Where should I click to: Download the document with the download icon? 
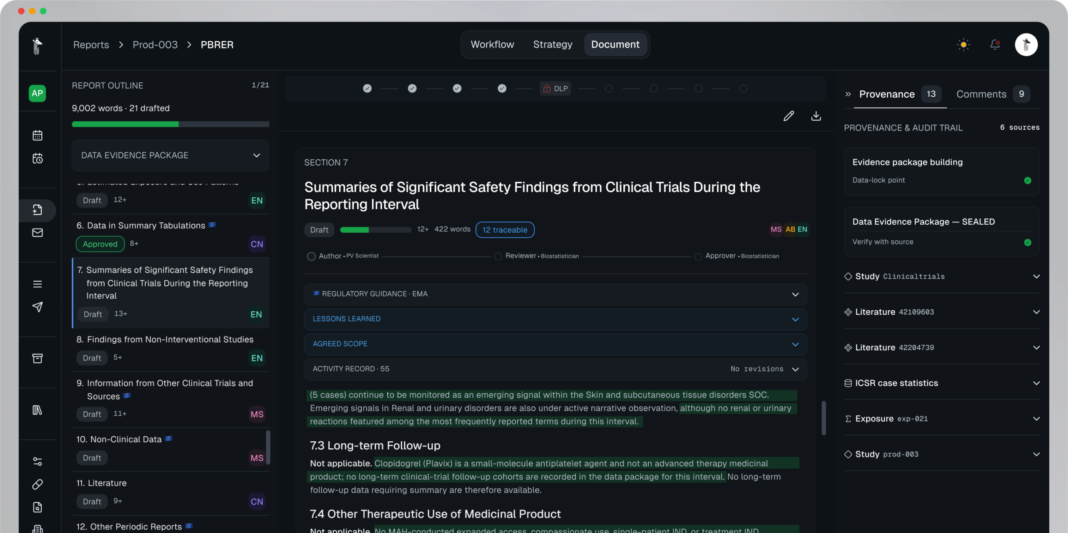pos(816,116)
